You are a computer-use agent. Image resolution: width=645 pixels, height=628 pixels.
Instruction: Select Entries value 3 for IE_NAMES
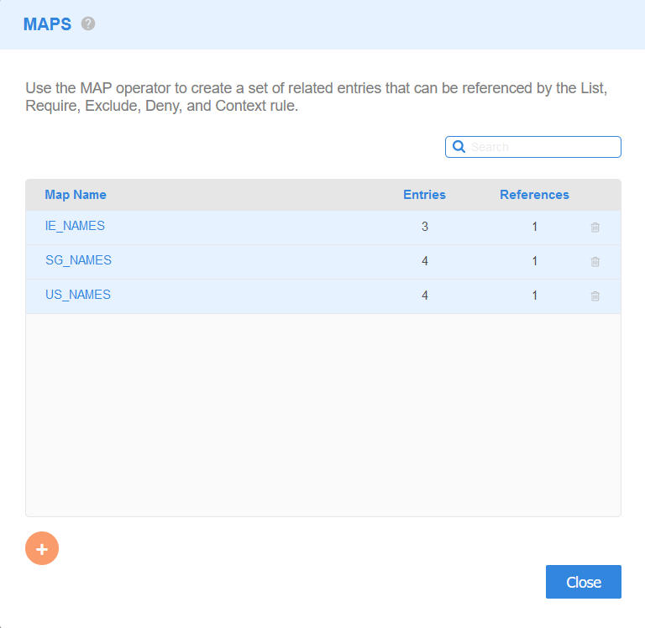pos(425,227)
